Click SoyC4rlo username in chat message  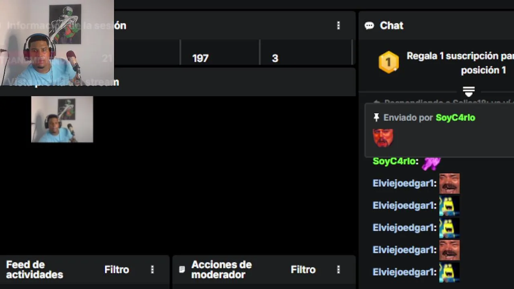[394, 161]
